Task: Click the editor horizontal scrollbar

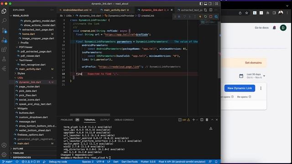Action: point(90,115)
